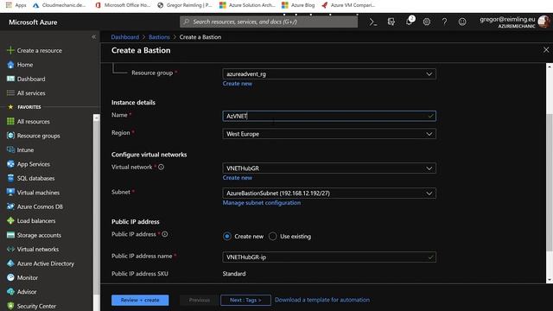The width and height of the screenshot is (553, 311).
Task: Open Dashboard from sidebar
Action: 31,79
